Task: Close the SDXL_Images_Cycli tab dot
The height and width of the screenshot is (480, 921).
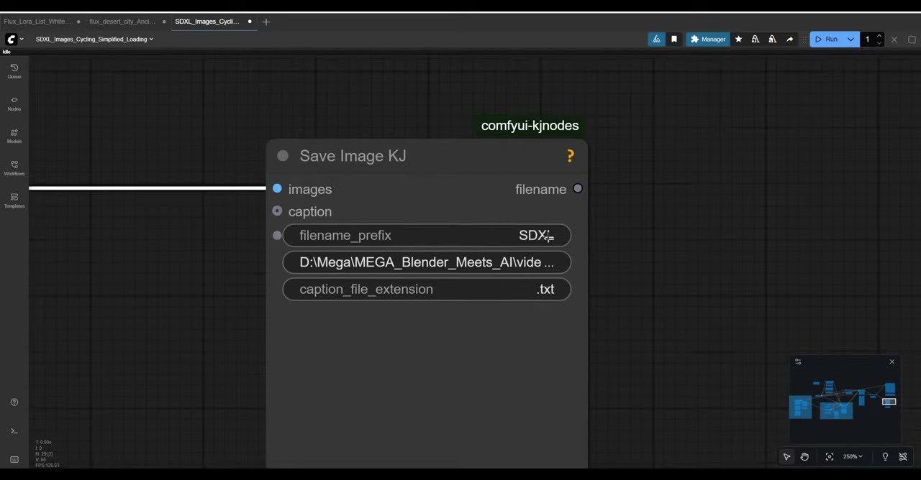Action: [250, 22]
